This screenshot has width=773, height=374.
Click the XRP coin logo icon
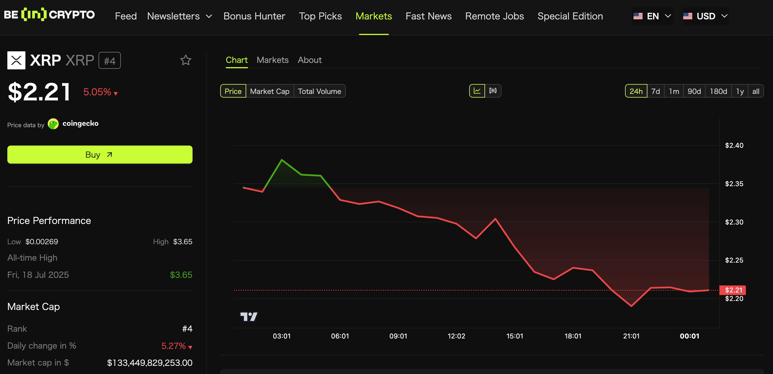(x=16, y=60)
